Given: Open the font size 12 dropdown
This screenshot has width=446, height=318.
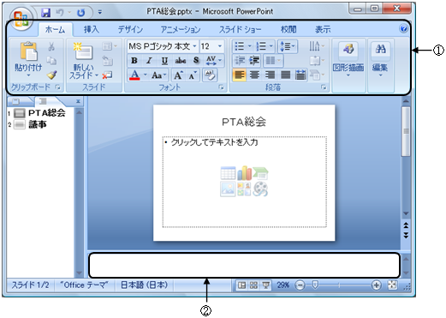Looking at the screenshot, I should (x=220, y=46).
